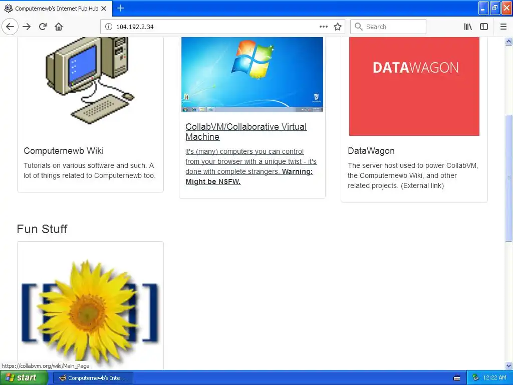Click the 12:22 AM clock
This screenshot has height=385, width=513.
click(x=494, y=378)
